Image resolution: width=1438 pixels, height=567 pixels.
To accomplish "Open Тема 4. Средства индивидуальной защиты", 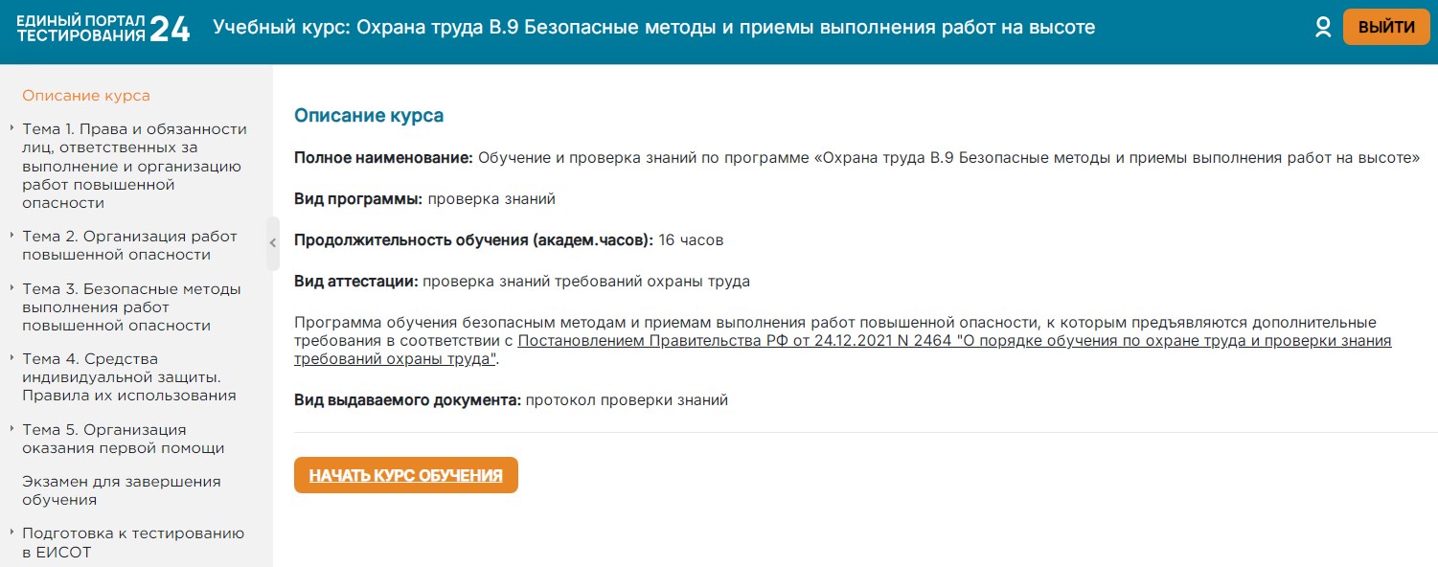I will 128,376.
